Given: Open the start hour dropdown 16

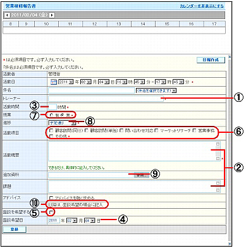Looking at the screenshot, I should point(121,82).
